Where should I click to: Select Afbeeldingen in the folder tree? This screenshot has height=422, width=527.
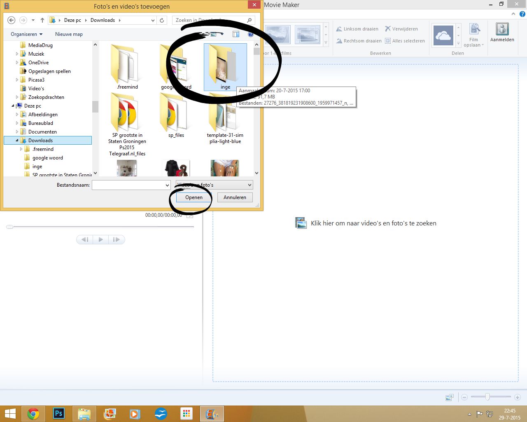tap(43, 115)
